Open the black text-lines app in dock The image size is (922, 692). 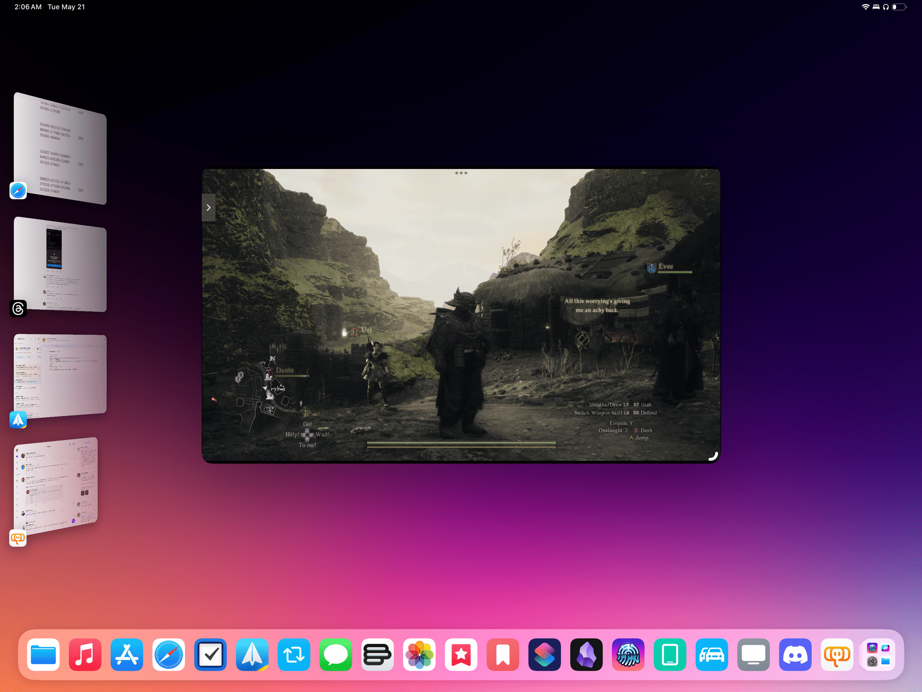(378, 655)
